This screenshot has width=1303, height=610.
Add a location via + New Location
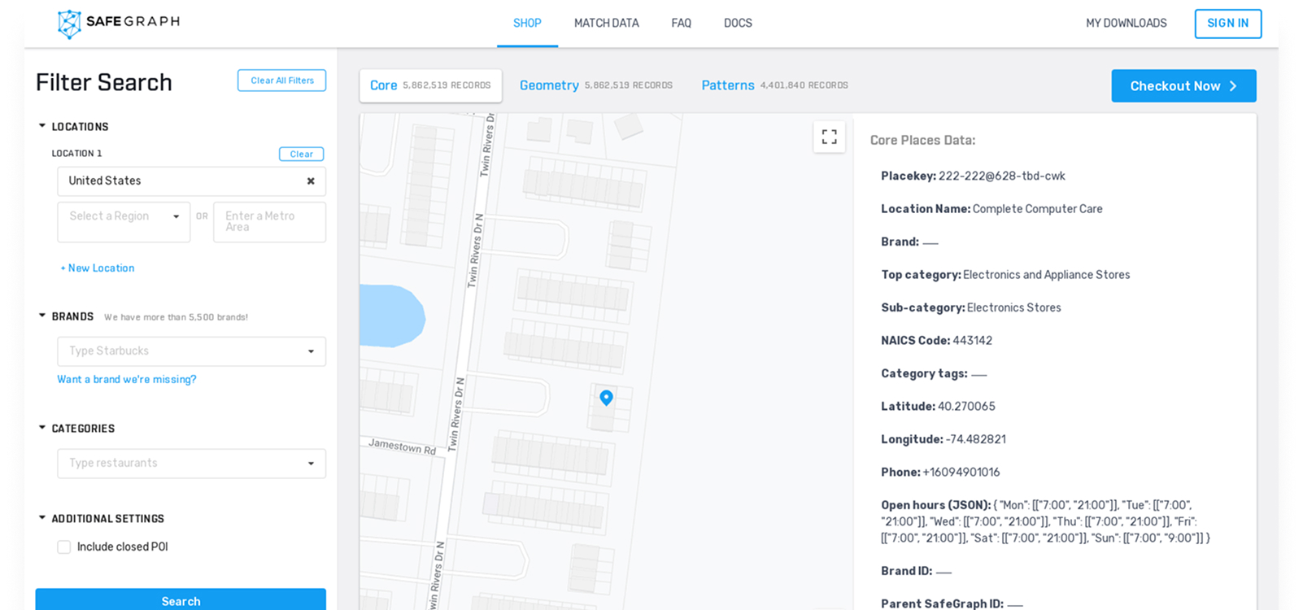(x=98, y=268)
